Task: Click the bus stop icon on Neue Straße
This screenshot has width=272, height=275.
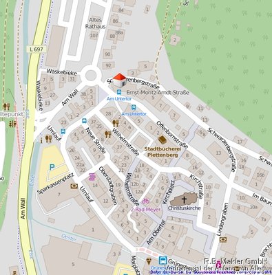Action: (x=85, y=121)
